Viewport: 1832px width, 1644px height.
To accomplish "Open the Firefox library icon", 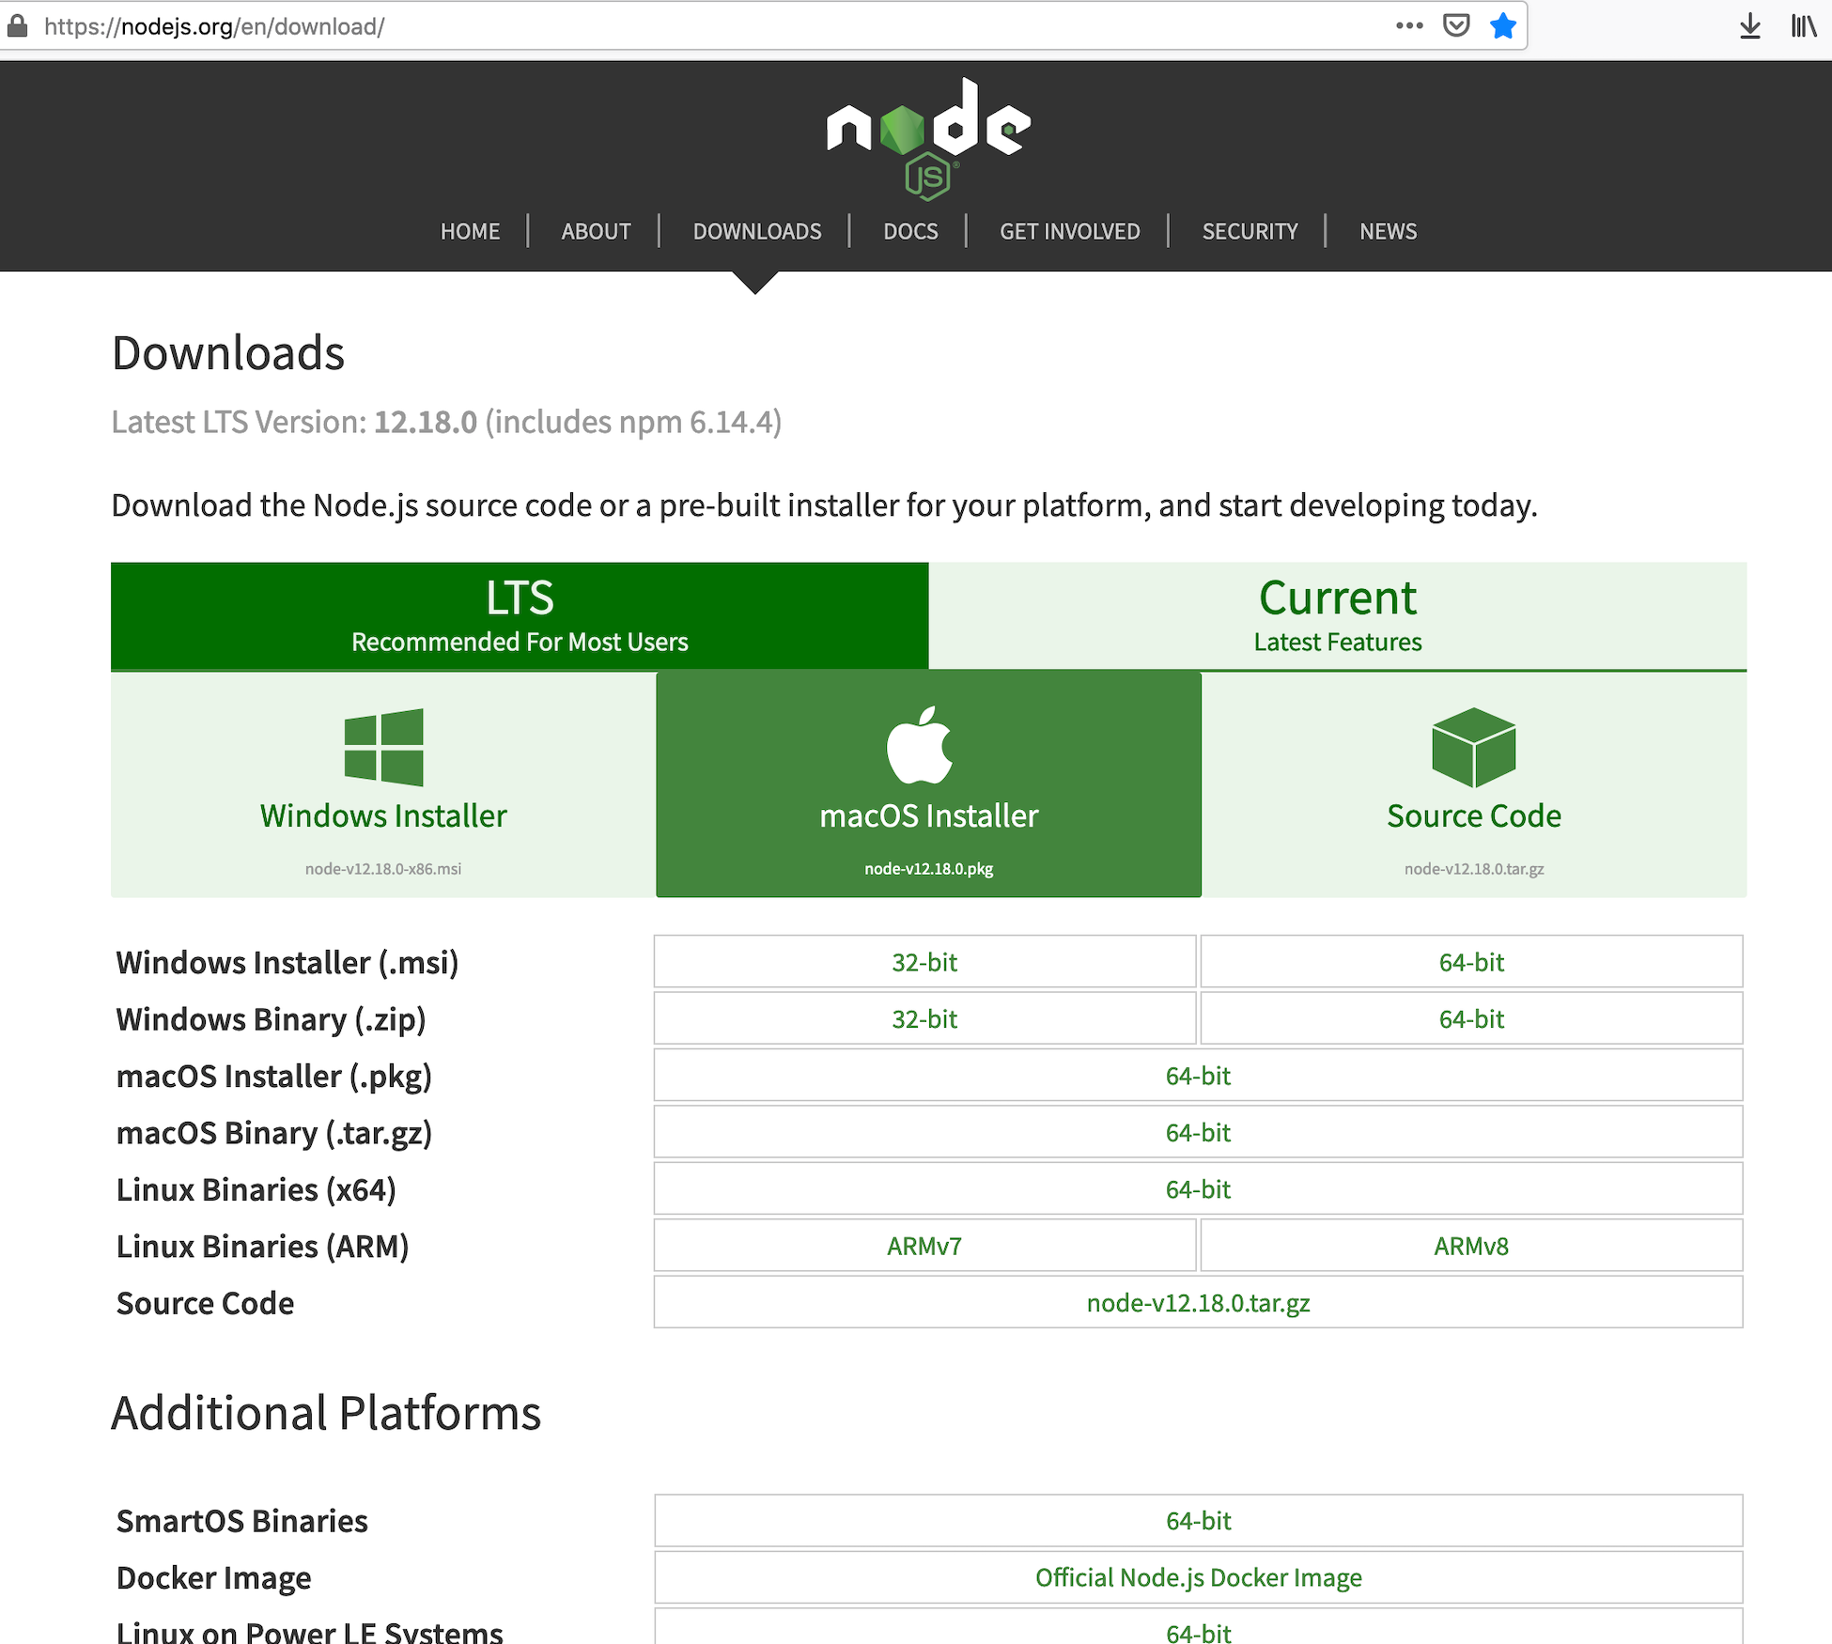I will [x=1803, y=26].
